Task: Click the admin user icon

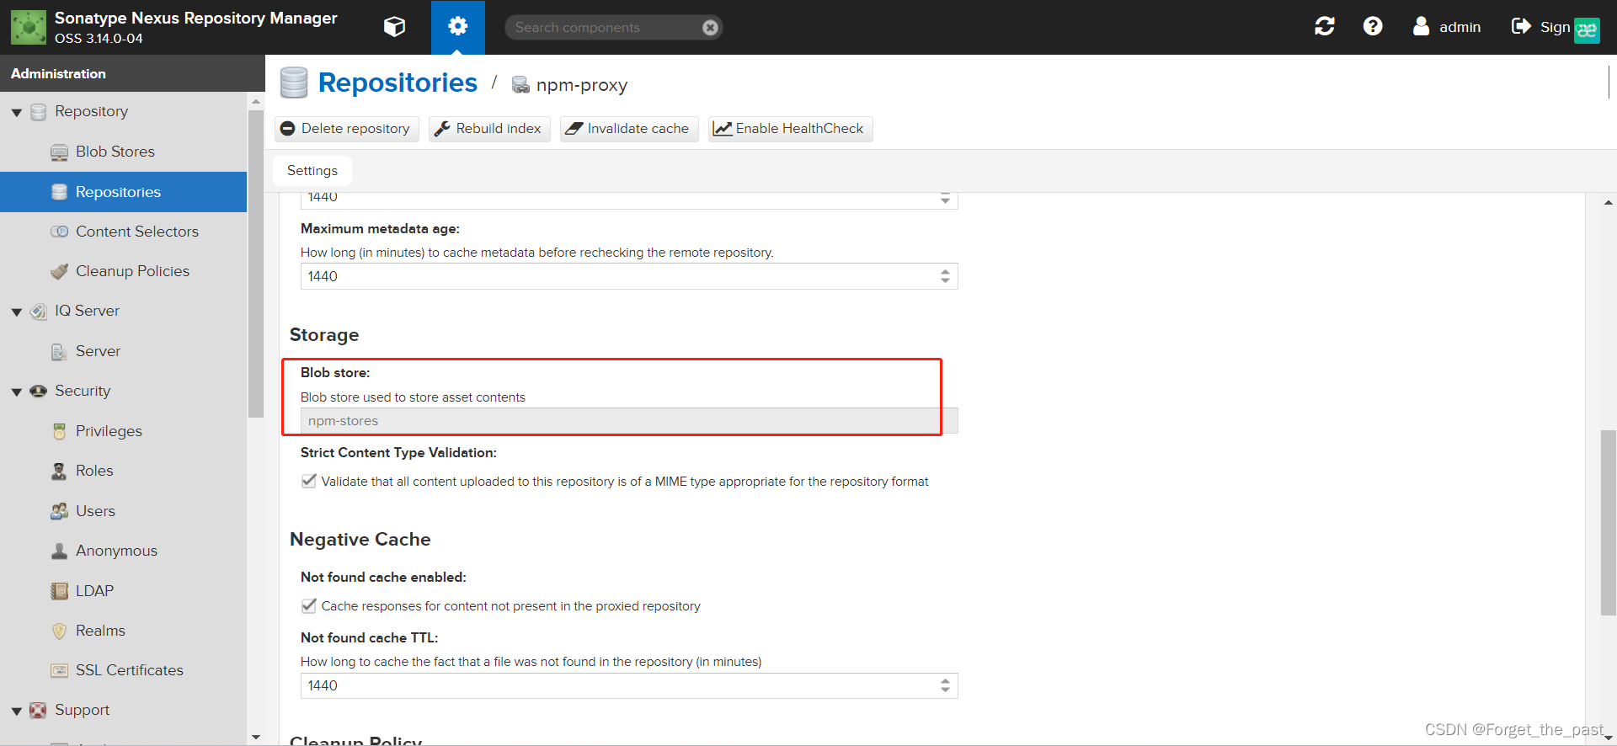Action: (x=1421, y=27)
